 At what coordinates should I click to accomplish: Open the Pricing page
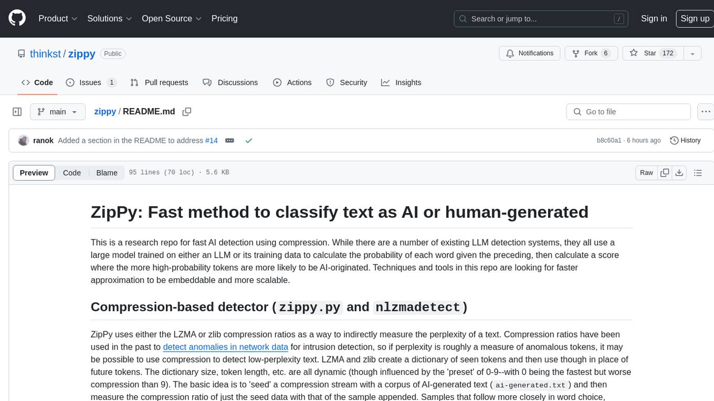click(x=224, y=18)
